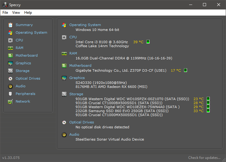Open the Help menu

click(x=28, y=13)
